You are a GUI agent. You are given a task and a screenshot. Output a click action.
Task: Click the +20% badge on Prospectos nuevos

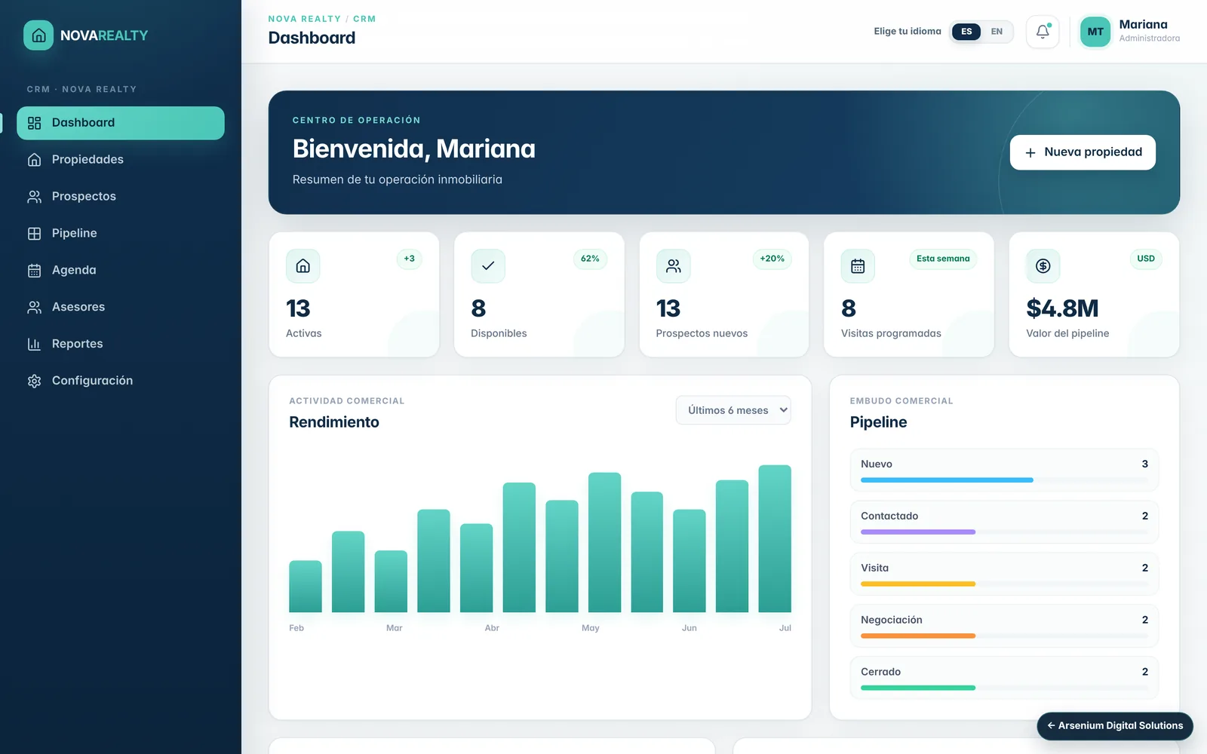click(772, 259)
